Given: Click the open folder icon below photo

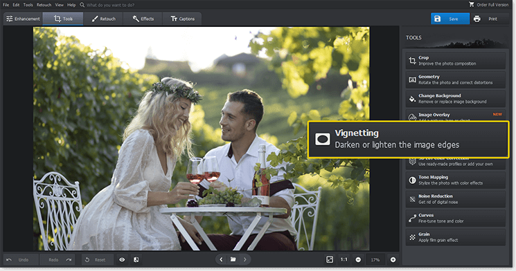Looking at the screenshot, I should pos(233,259).
